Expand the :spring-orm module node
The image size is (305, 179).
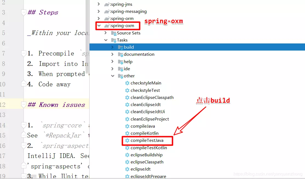pos(99,18)
